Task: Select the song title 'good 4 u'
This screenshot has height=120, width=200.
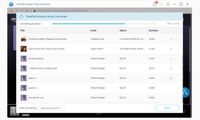Action: [x=33, y=88]
